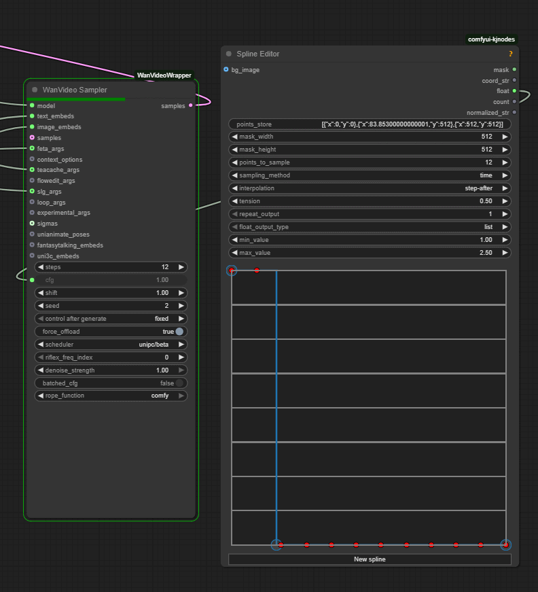The image size is (538, 592).
Task: Collapse the Spline Editor node via its title dot
Action: (x=229, y=54)
